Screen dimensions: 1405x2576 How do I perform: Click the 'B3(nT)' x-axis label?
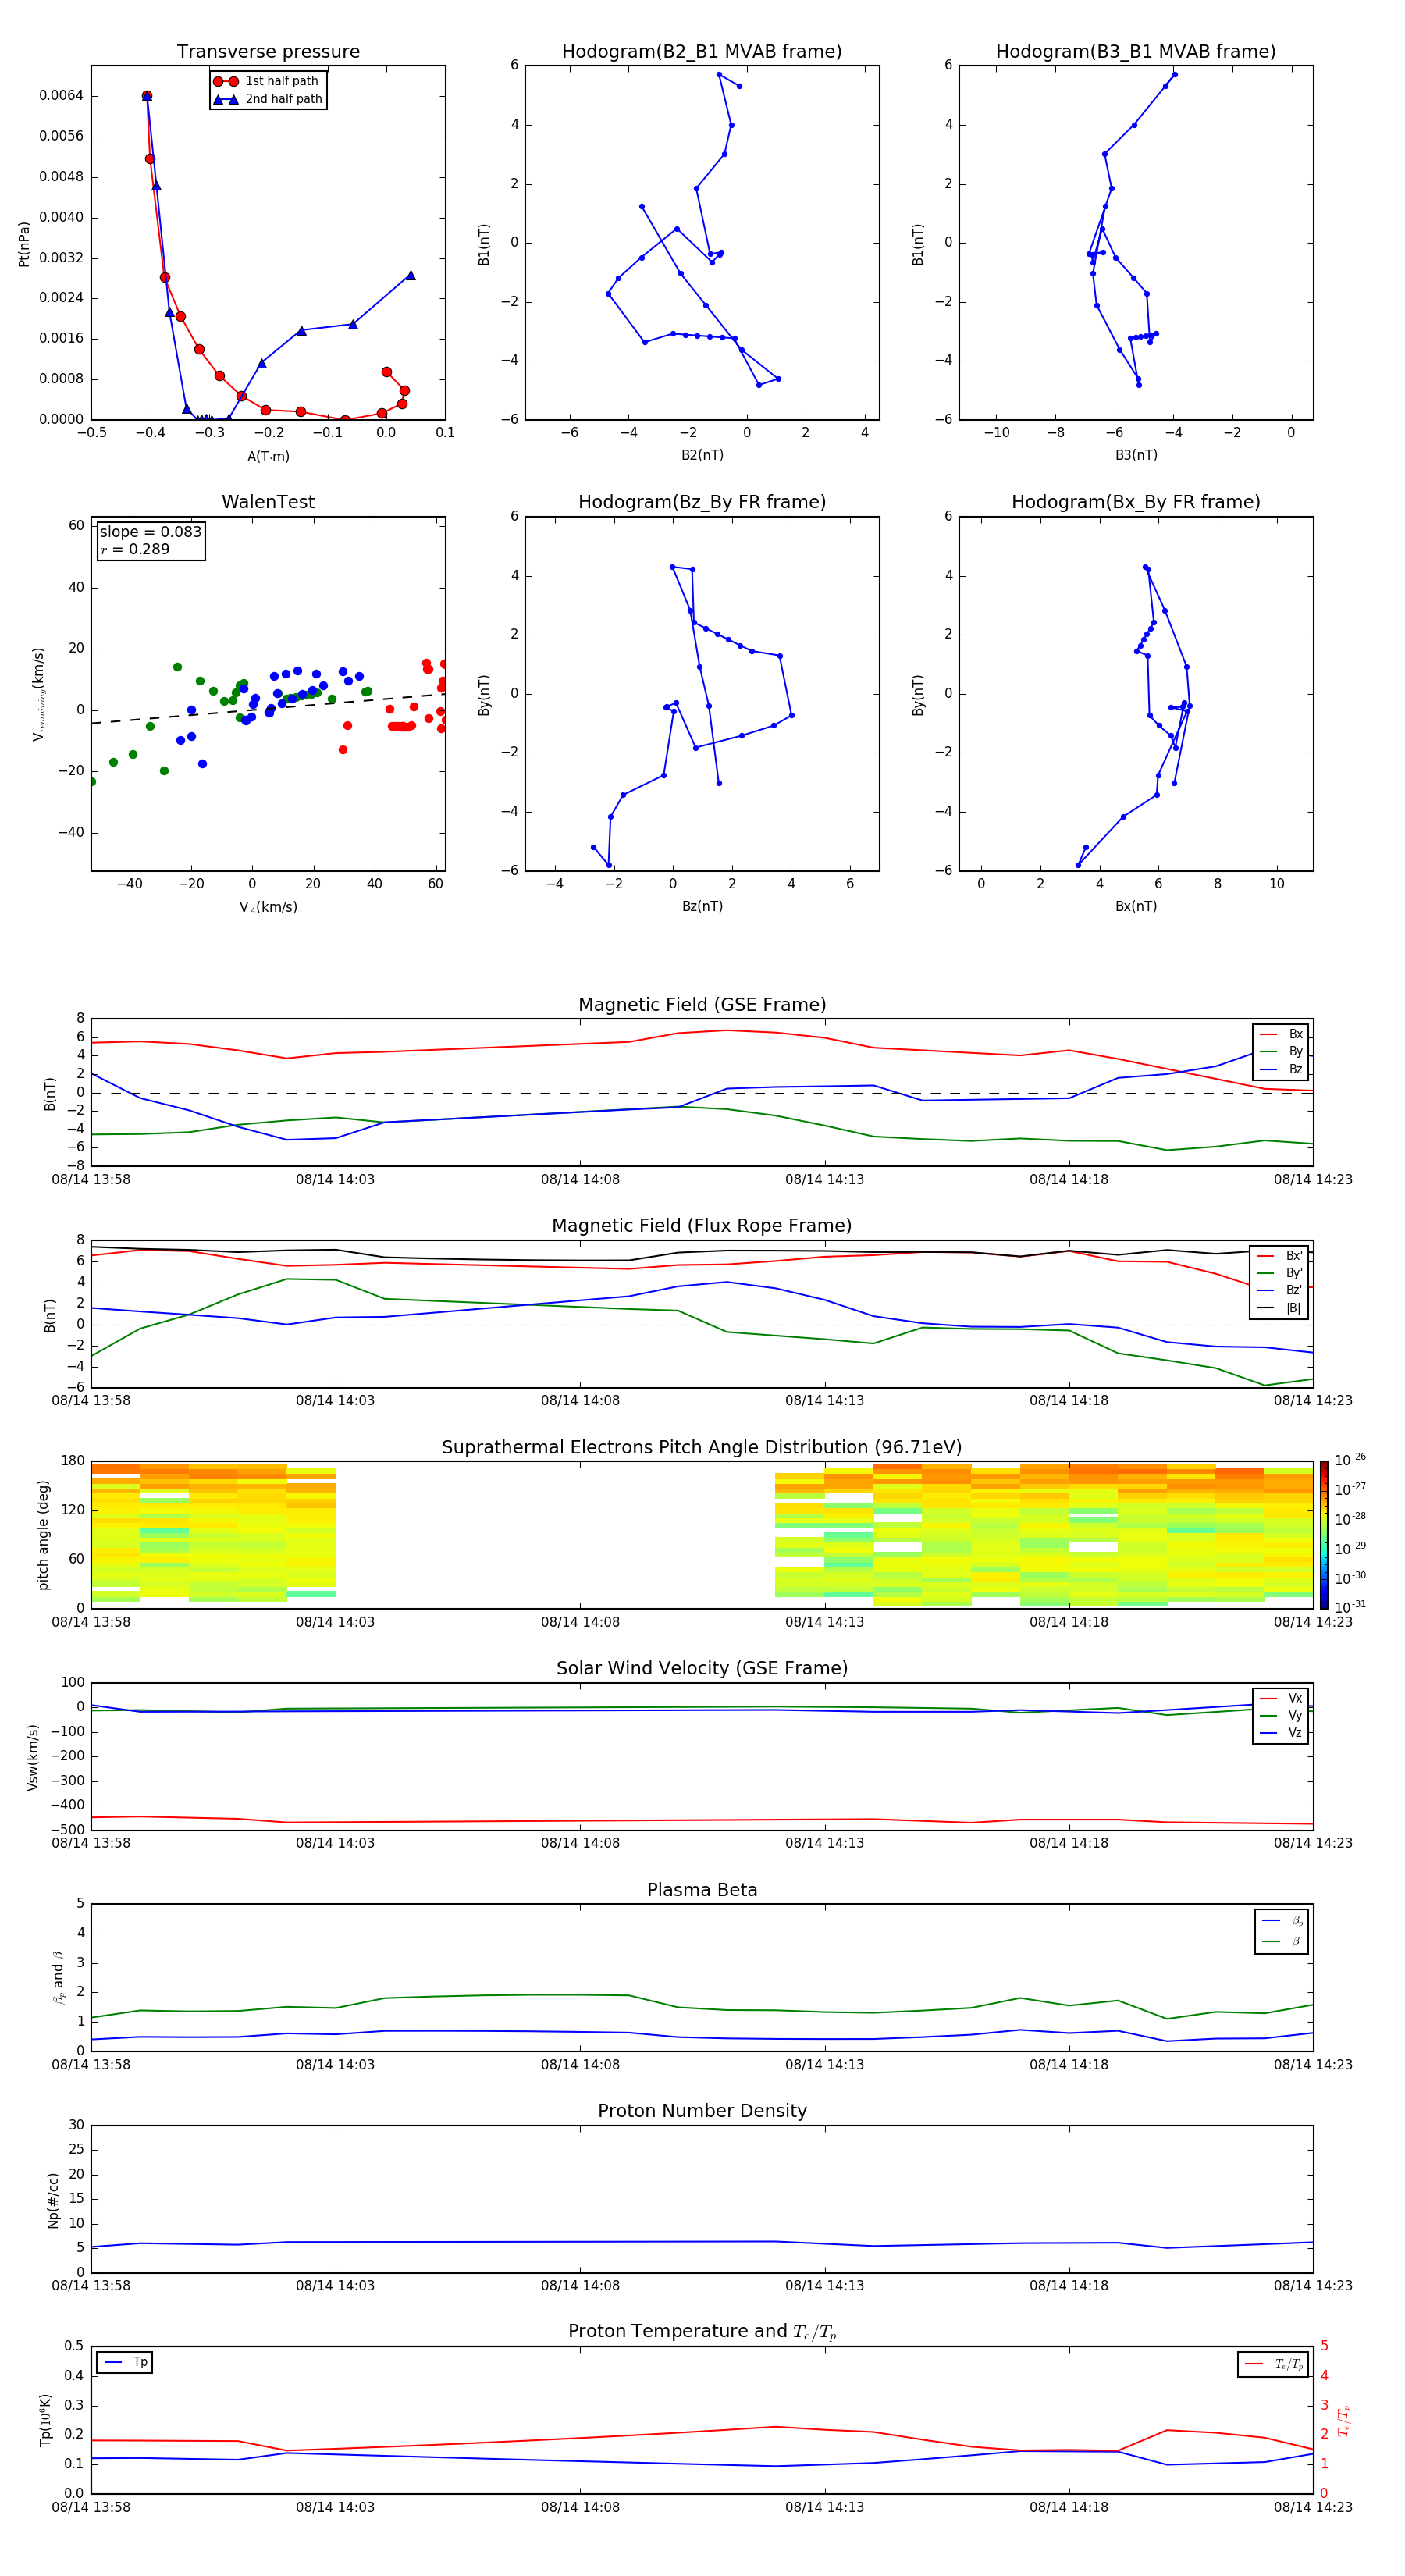[x=1136, y=455]
